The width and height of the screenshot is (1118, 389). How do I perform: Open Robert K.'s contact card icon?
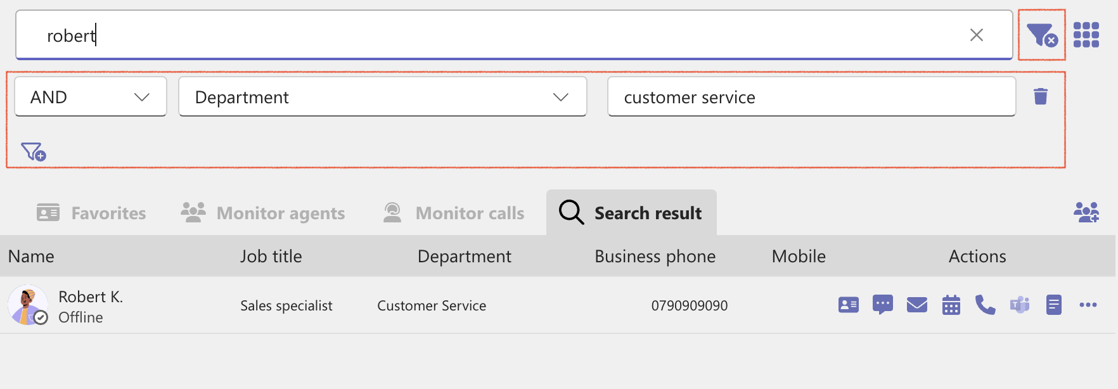click(x=849, y=305)
